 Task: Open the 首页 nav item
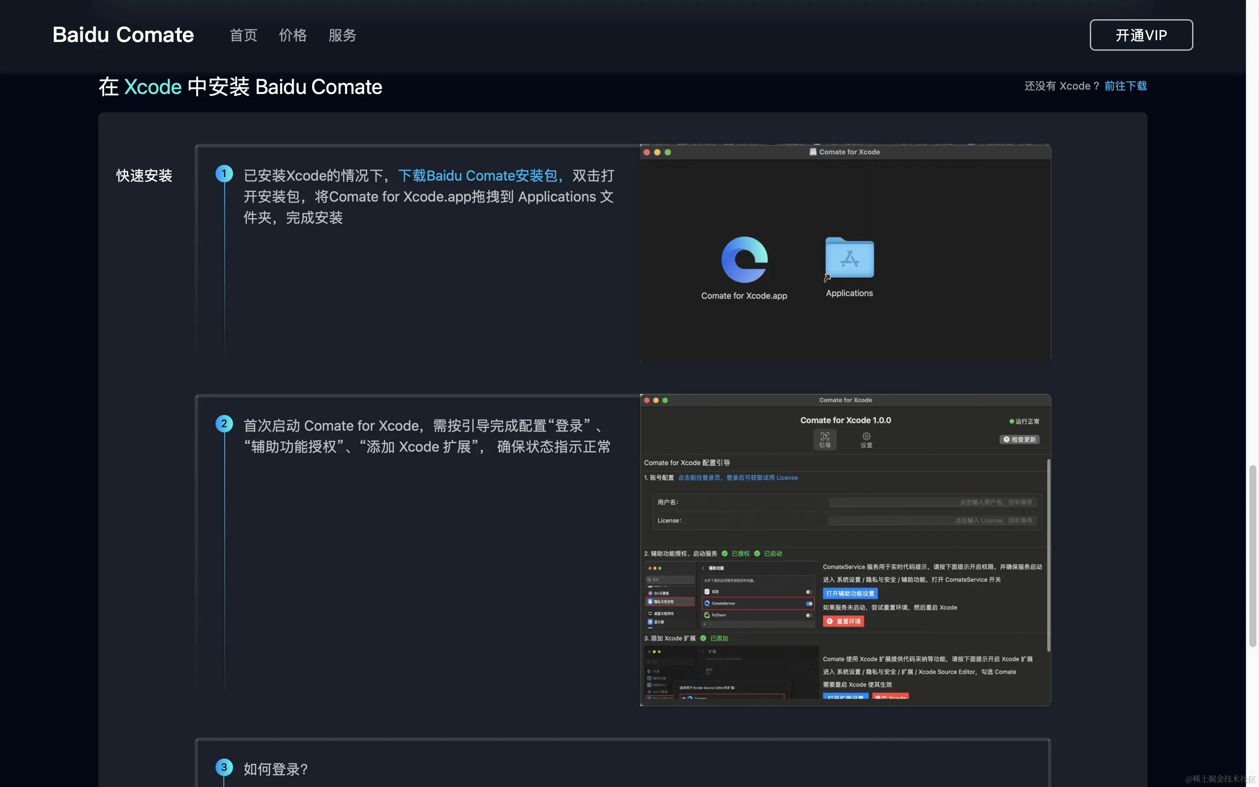(x=243, y=35)
